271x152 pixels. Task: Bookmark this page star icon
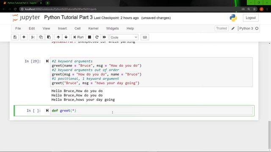(254, 9)
